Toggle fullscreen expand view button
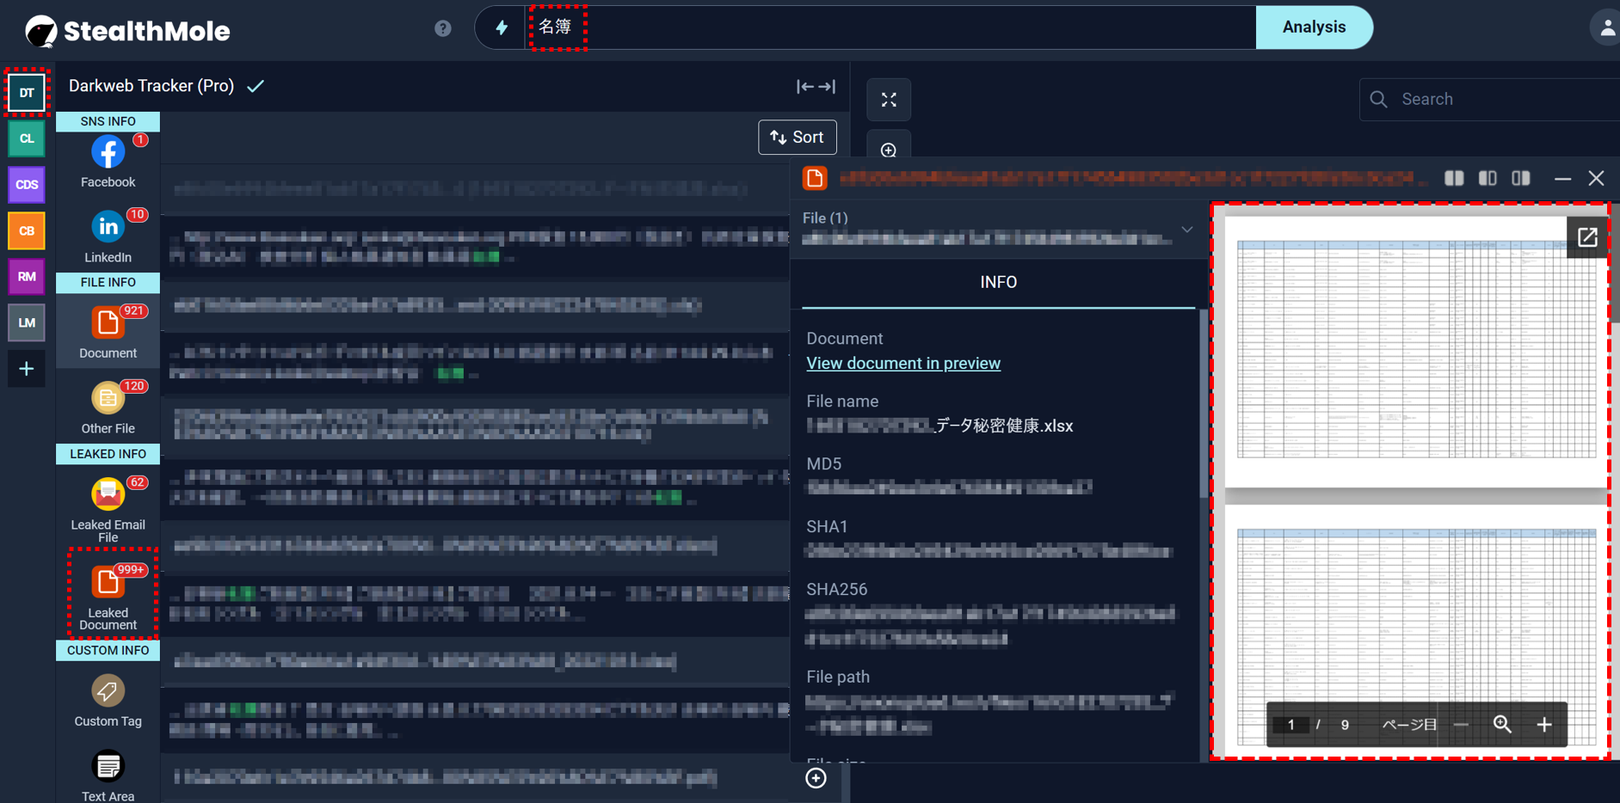1620x803 pixels. [x=889, y=100]
